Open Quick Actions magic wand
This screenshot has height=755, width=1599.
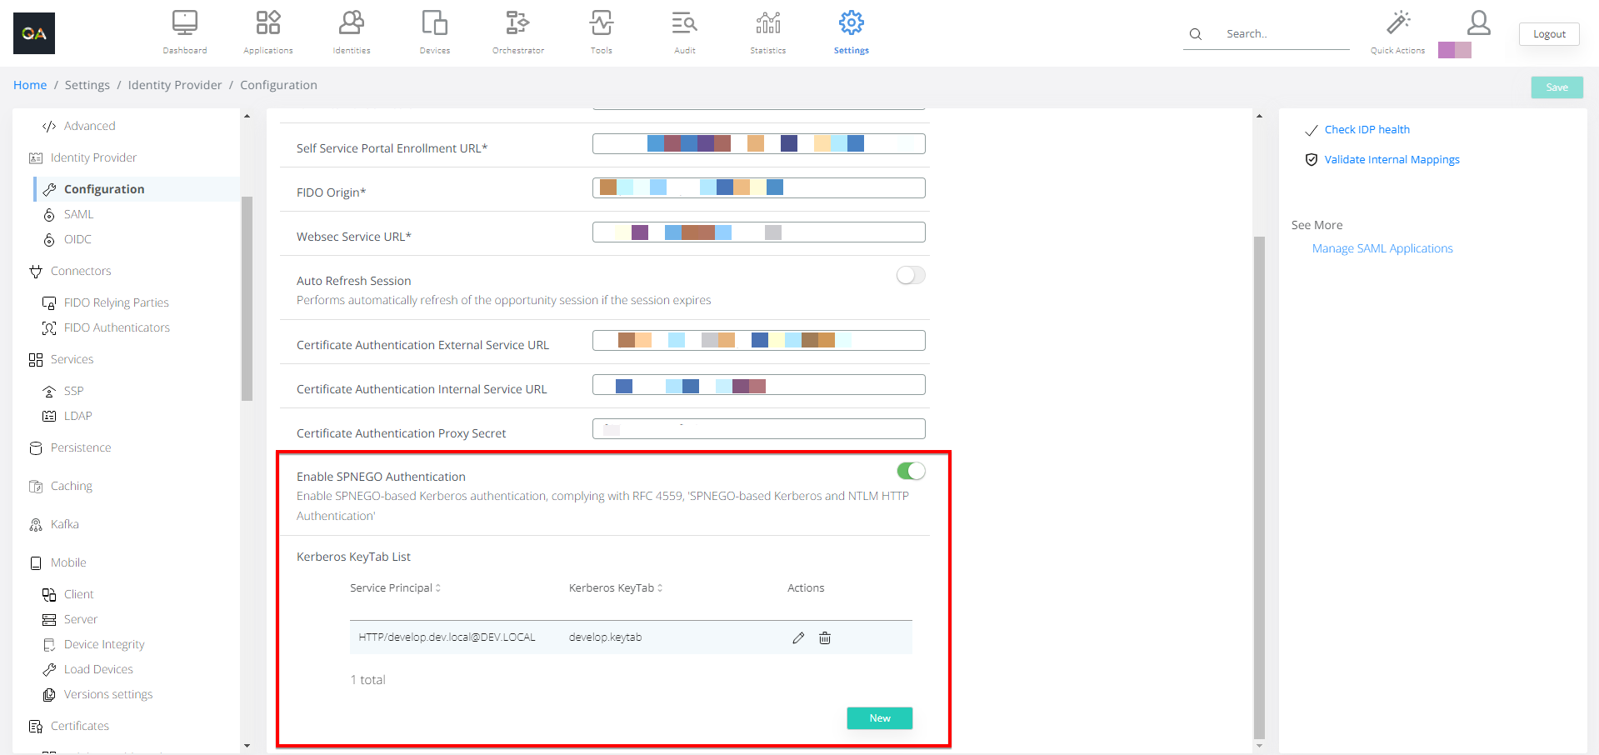click(x=1397, y=23)
